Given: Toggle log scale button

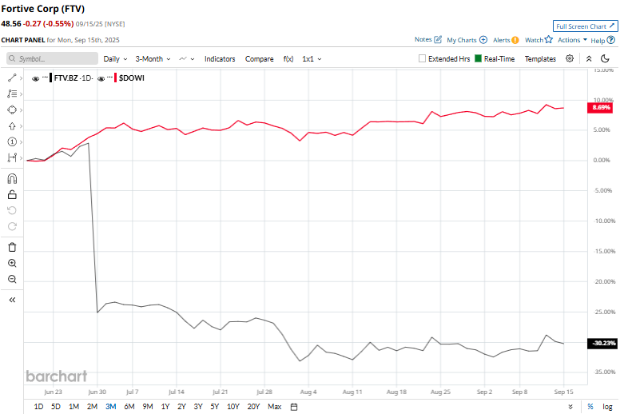Looking at the screenshot, I should (x=607, y=407).
